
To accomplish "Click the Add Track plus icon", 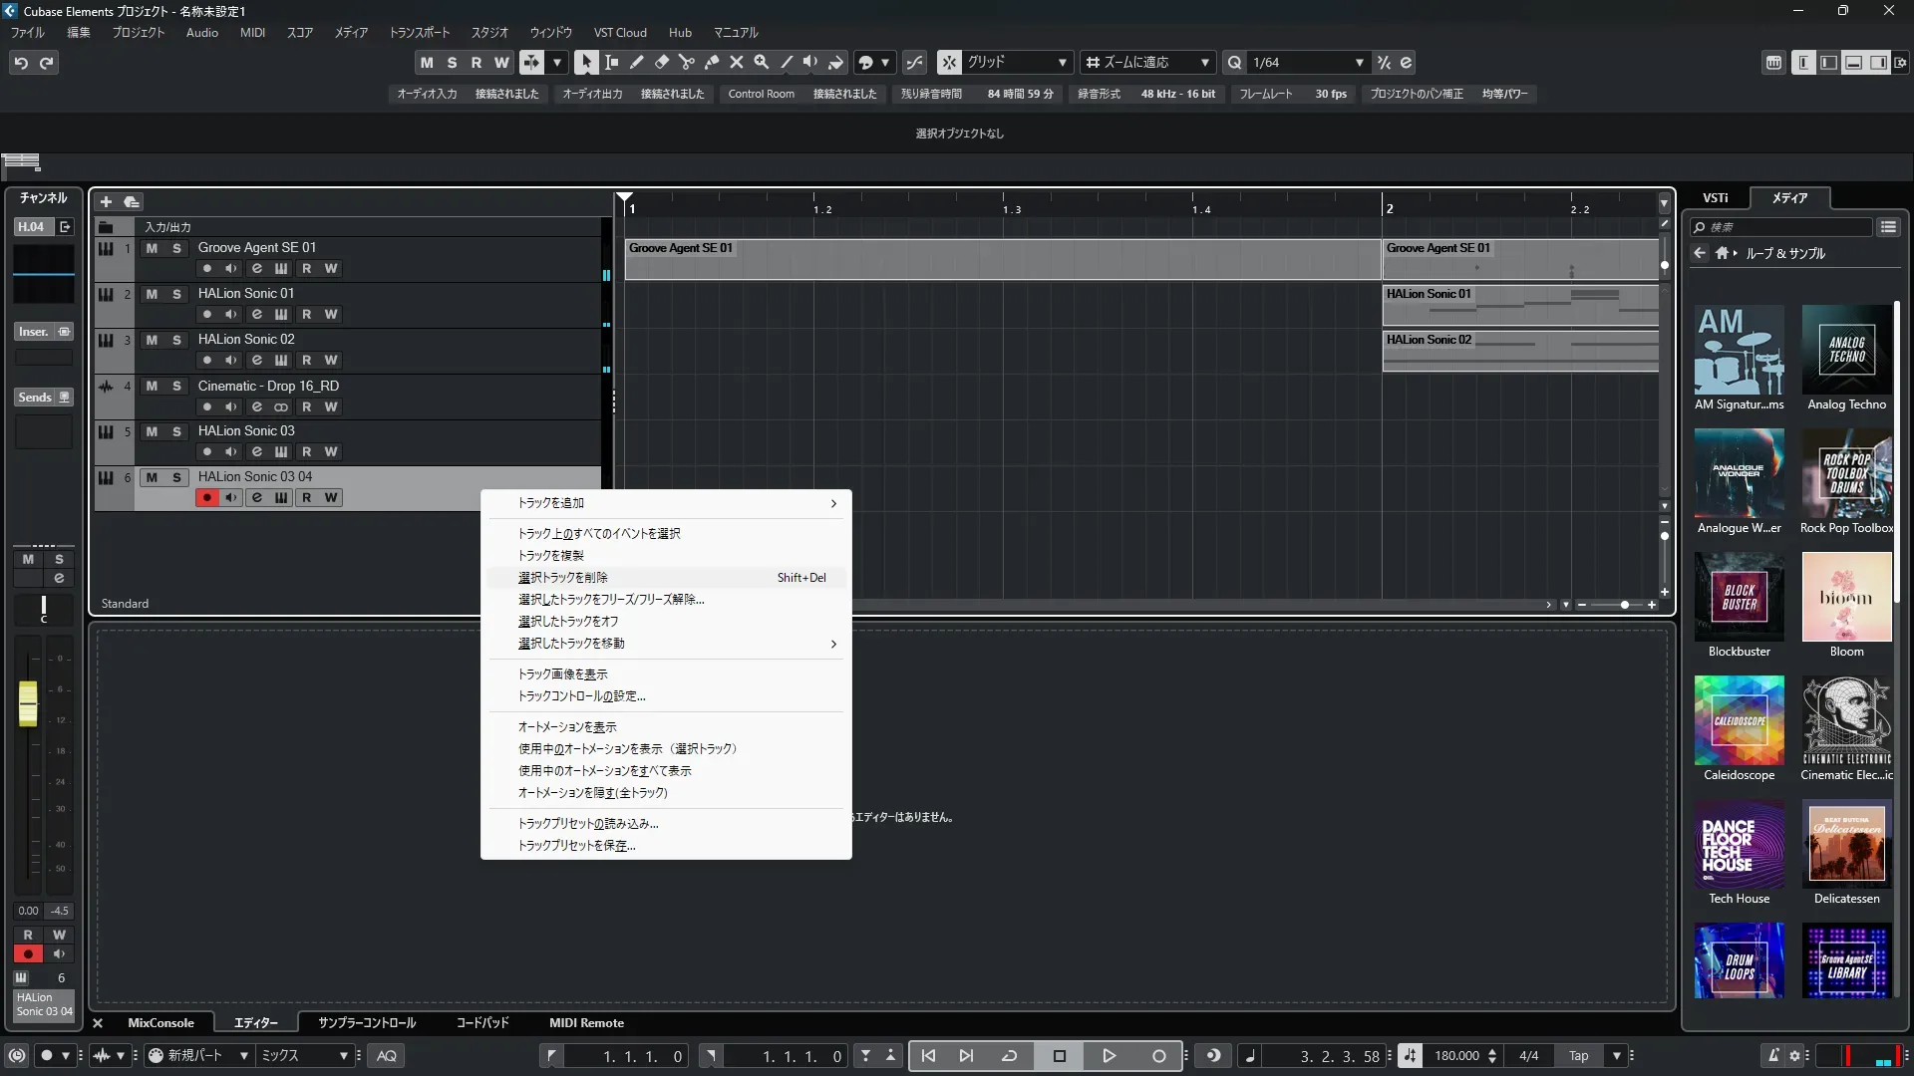I will tap(106, 201).
